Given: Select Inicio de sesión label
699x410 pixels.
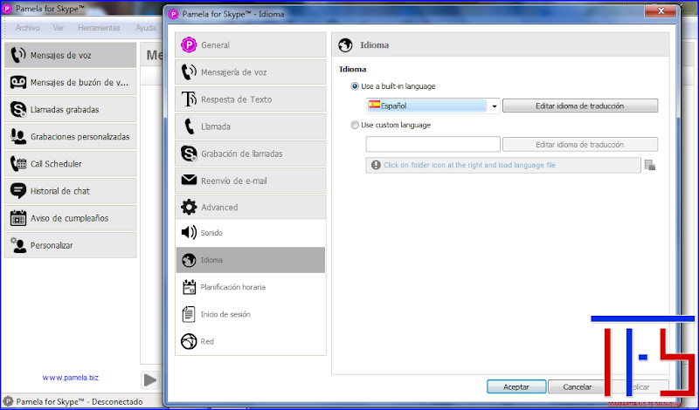Looking at the screenshot, I should click(225, 314).
